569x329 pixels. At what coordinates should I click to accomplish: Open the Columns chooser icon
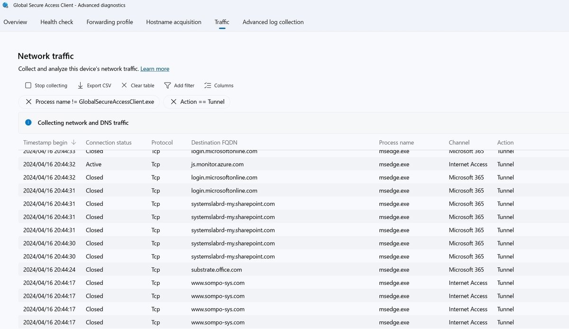[x=208, y=85]
